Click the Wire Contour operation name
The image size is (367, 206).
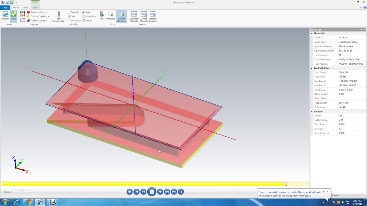(346, 46)
